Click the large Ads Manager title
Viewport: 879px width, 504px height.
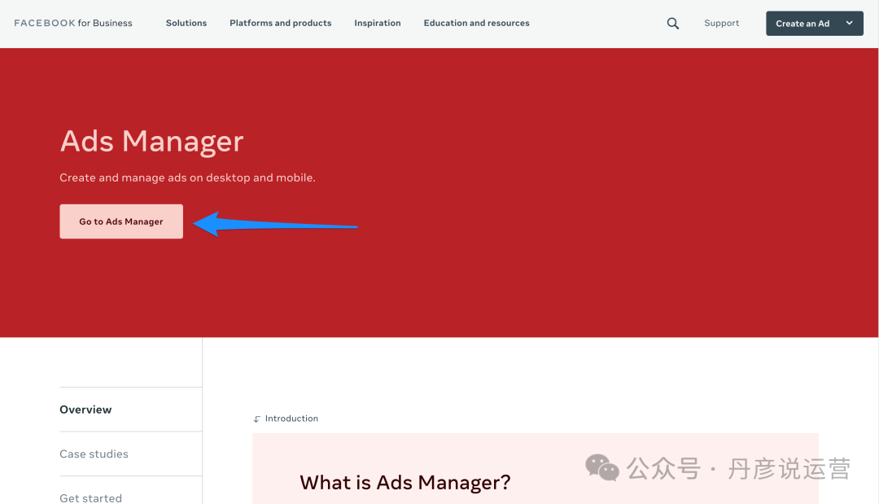coord(151,141)
